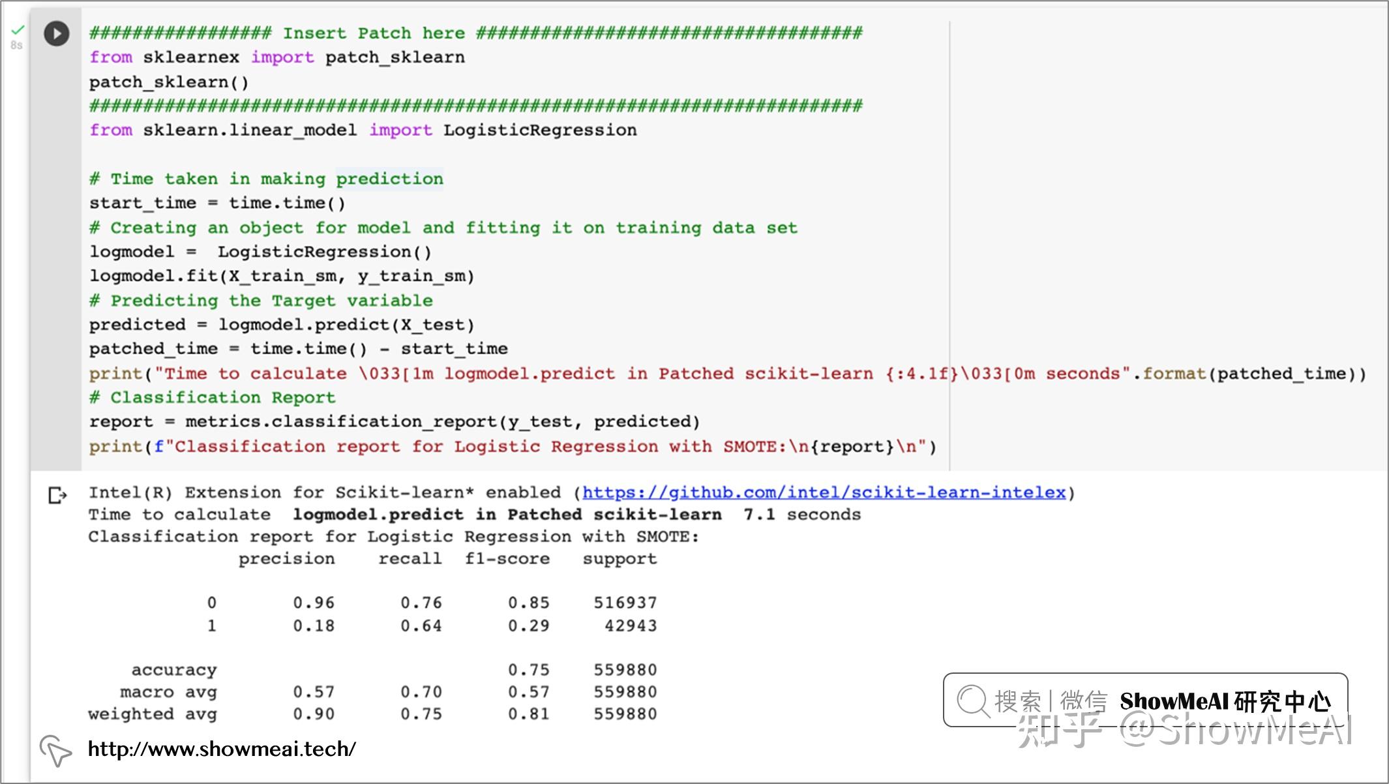
Task: Click the Insert Patch here comment line
Action: pyautogui.click(x=374, y=33)
